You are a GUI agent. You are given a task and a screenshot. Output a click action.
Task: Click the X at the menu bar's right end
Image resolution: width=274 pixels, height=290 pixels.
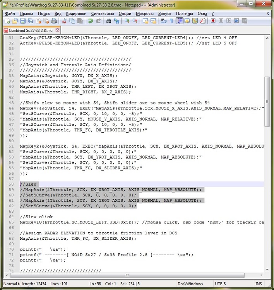pos(267,14)
